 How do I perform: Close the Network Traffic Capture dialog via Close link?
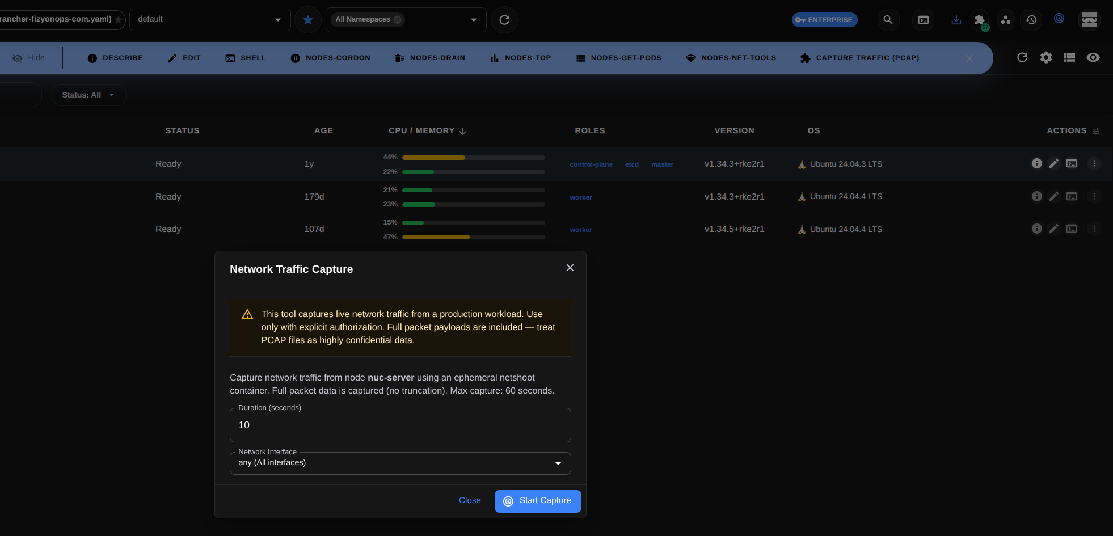470,500
